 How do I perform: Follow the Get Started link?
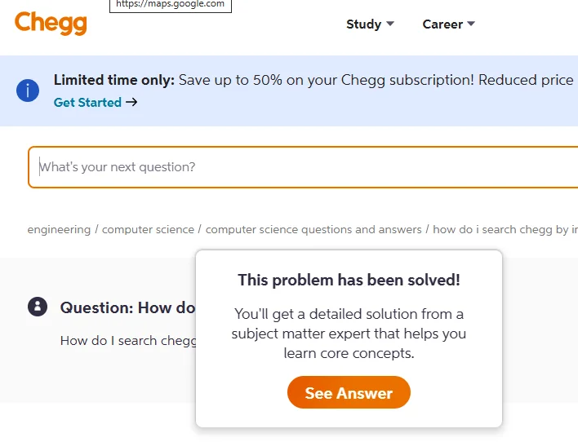click(87, 102)
